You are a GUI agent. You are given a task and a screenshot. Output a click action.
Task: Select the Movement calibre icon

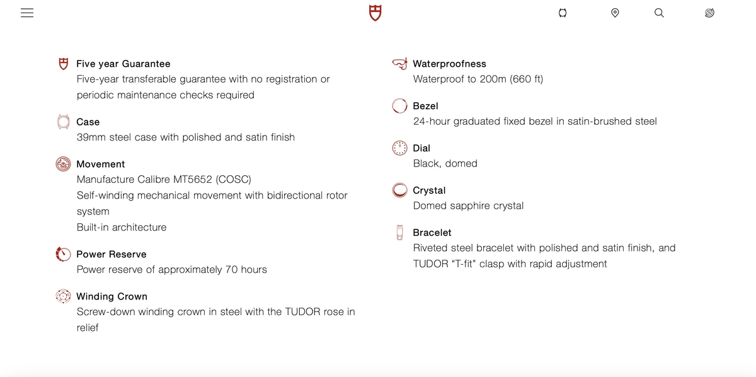63,164
